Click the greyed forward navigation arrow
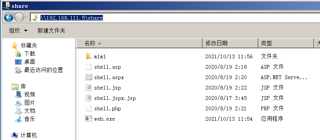 [19, 17]
